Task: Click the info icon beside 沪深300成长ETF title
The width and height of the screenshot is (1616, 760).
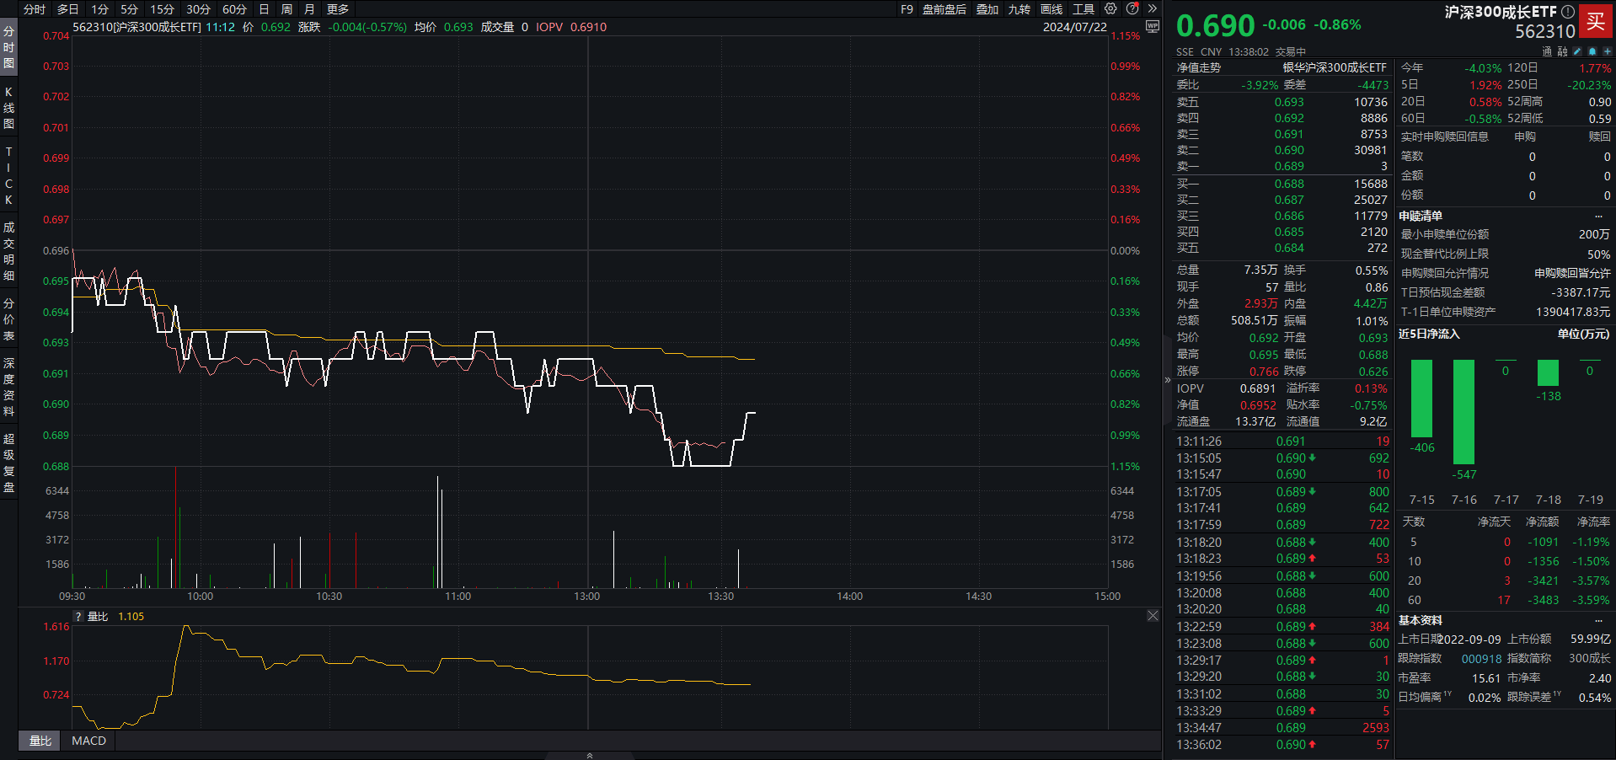Action: tap(1567, 12)
